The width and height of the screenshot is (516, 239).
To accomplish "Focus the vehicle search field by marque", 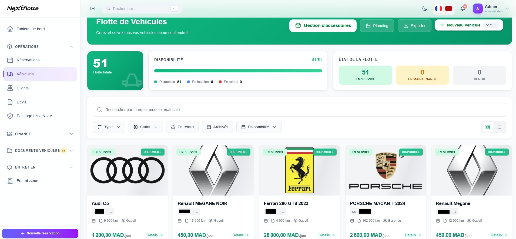I will 299,110.
